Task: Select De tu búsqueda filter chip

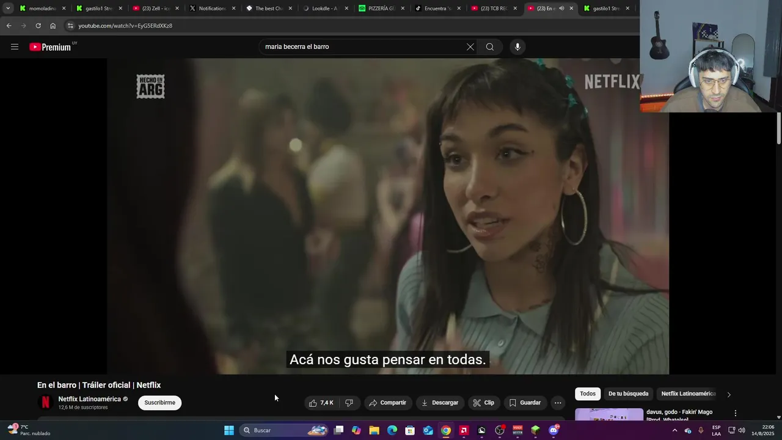Action: (x=628, y=394)
